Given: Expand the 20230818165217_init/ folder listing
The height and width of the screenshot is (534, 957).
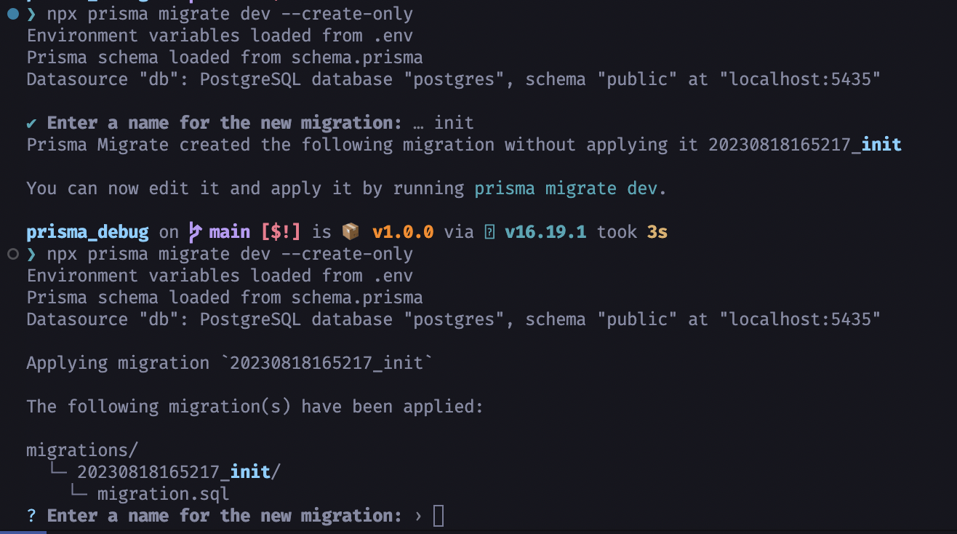Looking at the screenshot, I should [x=177, y=471].
